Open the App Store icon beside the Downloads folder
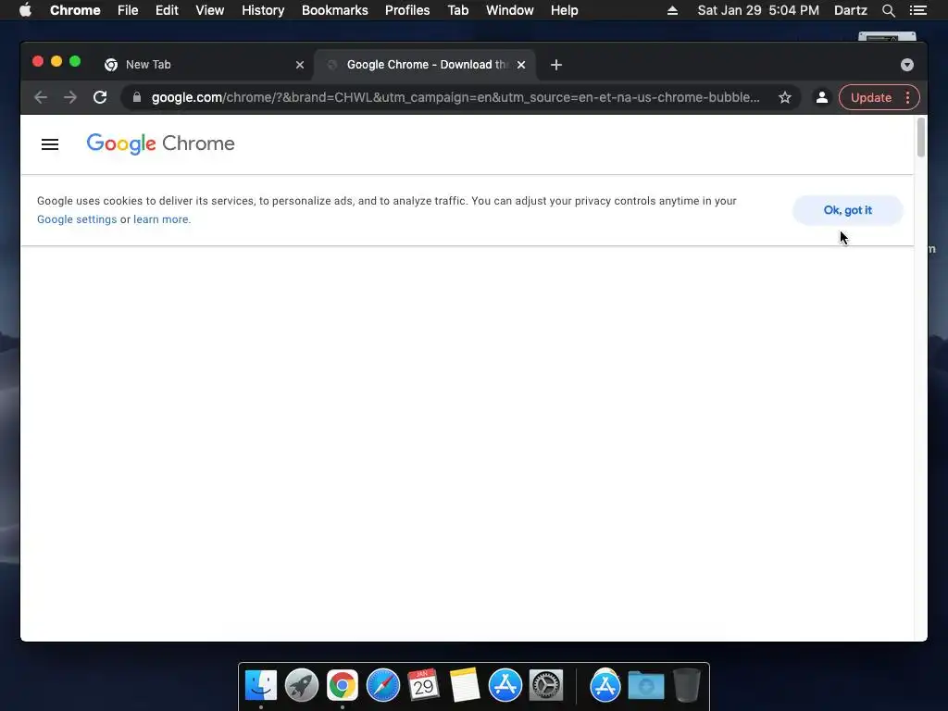This screenshot has height=711, width=948. (605, 685)
